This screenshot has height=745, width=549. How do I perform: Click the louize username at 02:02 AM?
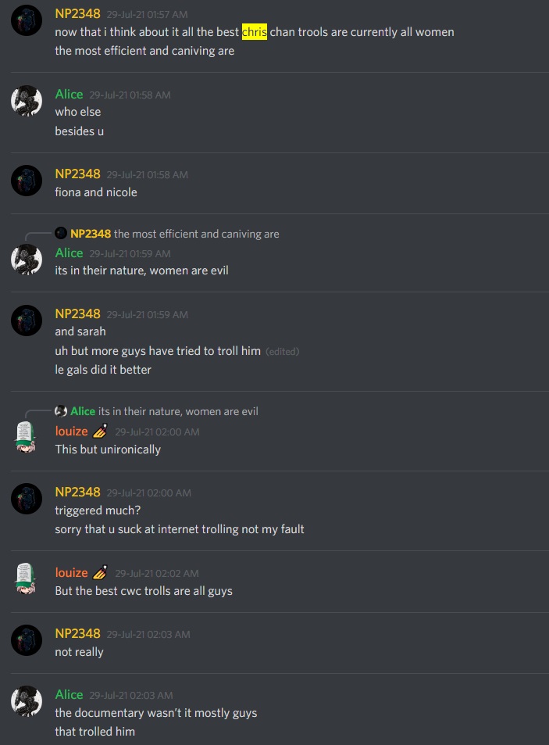72,572
